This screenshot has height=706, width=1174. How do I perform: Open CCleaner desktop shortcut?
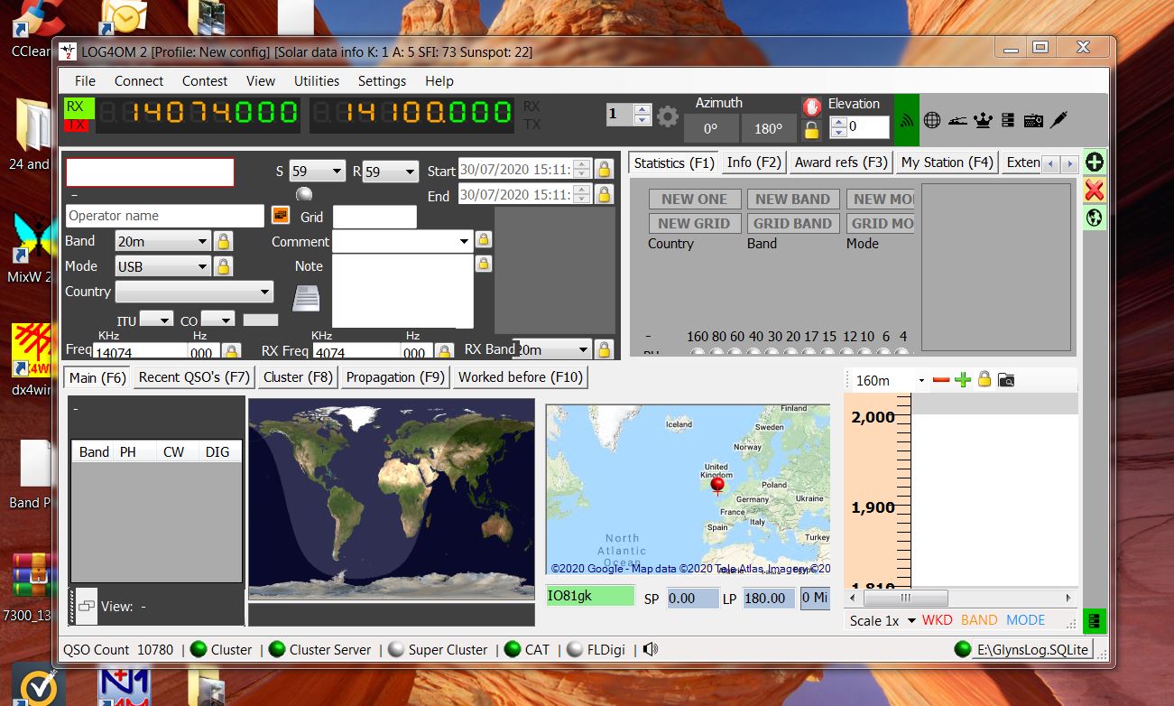(32, 27)
